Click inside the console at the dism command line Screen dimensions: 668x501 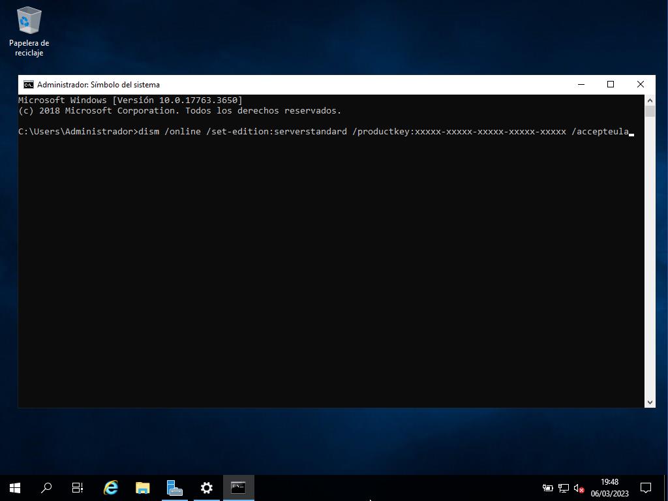pyautogui.click(x=326, y=132)
